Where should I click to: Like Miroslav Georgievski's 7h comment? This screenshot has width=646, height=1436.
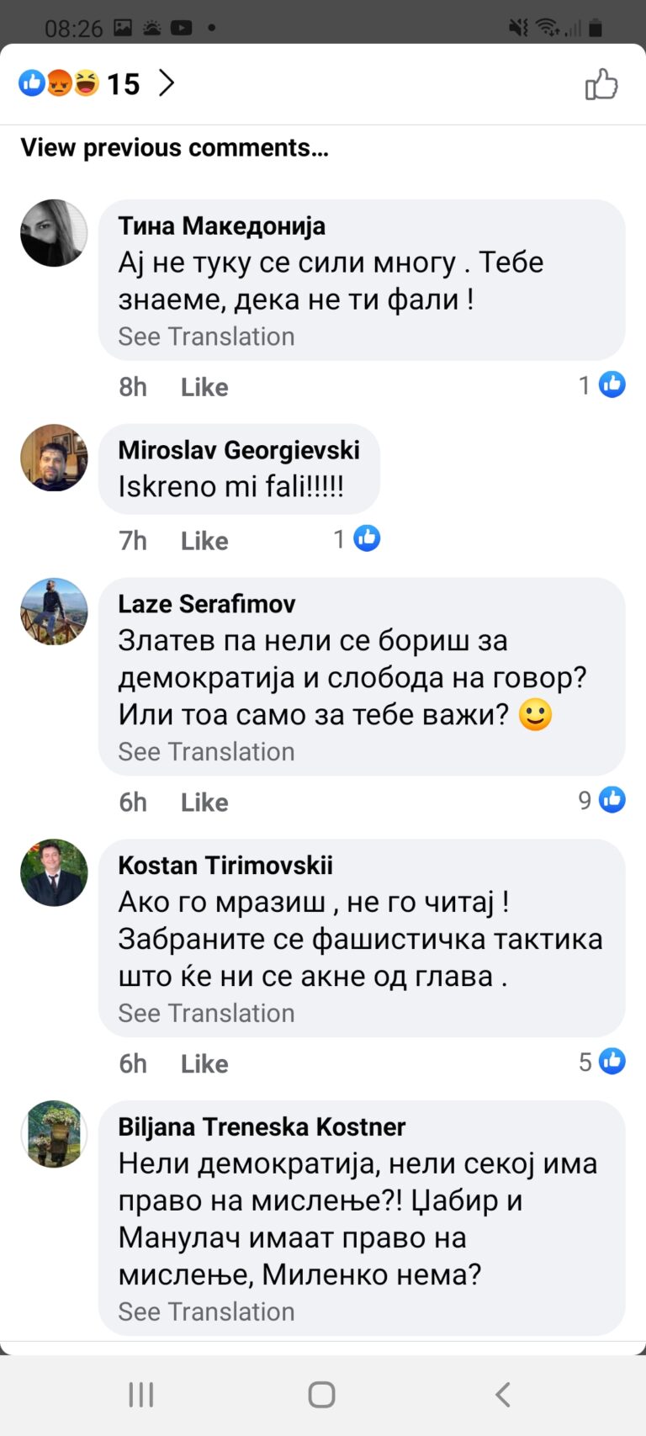204,541
